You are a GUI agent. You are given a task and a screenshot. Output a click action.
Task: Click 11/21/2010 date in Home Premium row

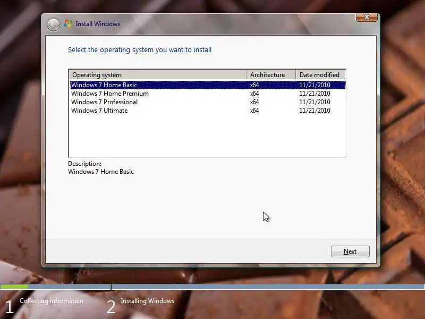click(x=314, y=94)
